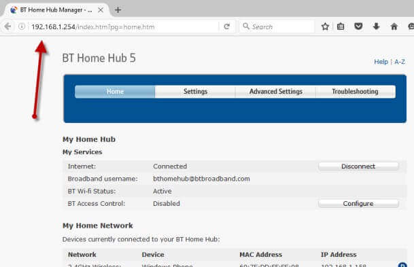Open the A-Z link
This screenshot has width=414, height=267.
[x=400, y=62]
